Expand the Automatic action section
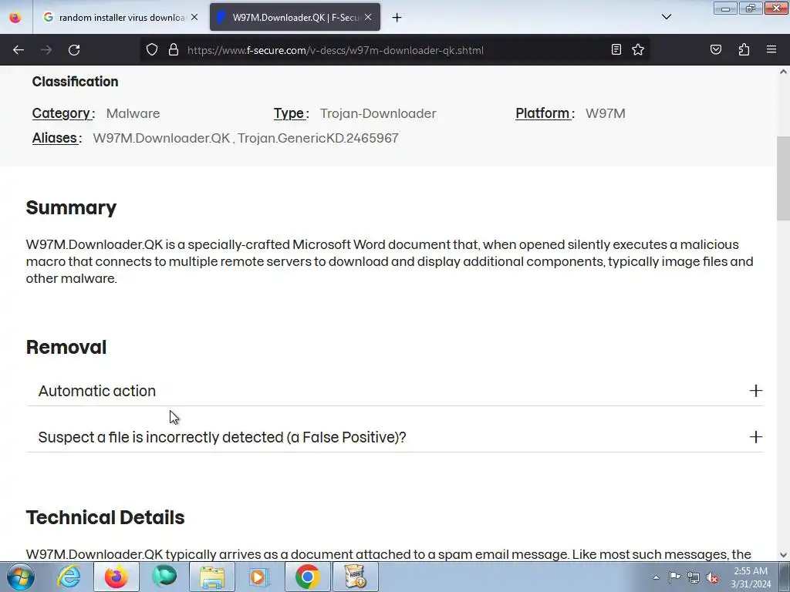 coord(395,391)
